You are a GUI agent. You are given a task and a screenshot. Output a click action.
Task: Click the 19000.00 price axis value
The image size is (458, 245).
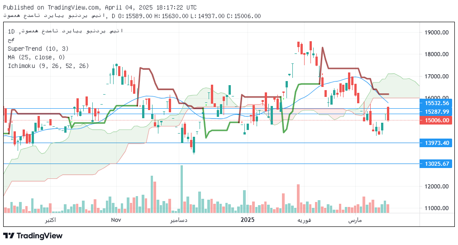(x=437, y=33)
